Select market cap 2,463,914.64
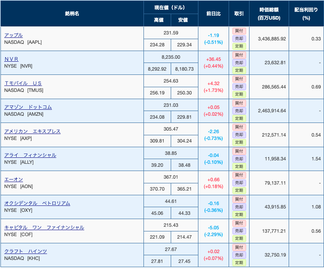Screen dimensions: 324x268 (272, 111)
